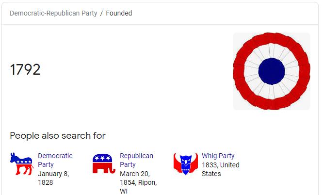Click the Founded breadcrumb label
323x195 pixels.
[x=119, y=13]
